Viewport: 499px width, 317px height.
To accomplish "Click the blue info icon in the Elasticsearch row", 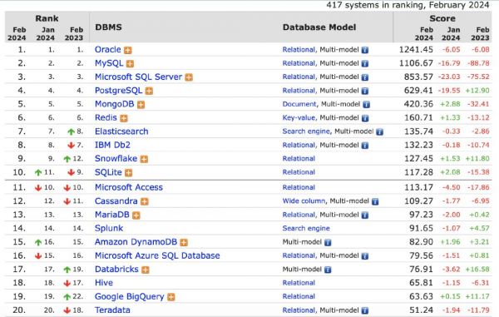I will [x=379, y=131].
